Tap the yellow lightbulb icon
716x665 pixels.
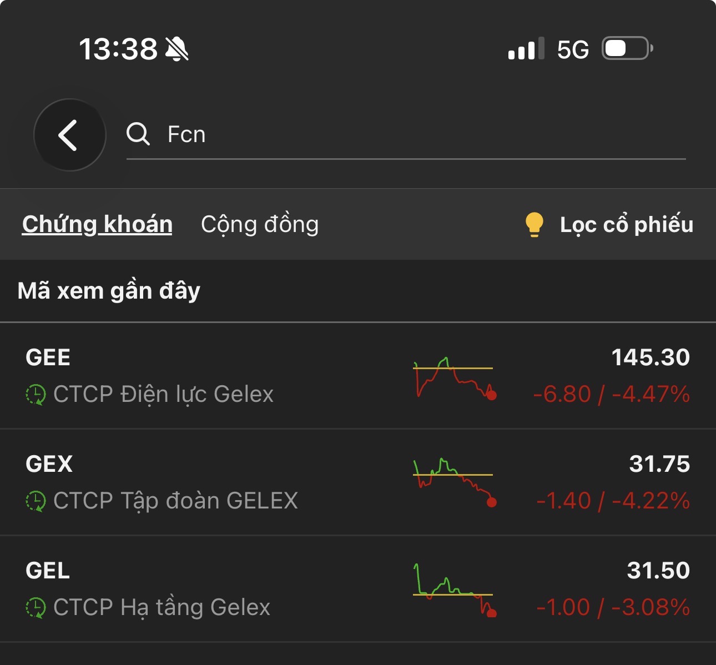coord(534,224)
